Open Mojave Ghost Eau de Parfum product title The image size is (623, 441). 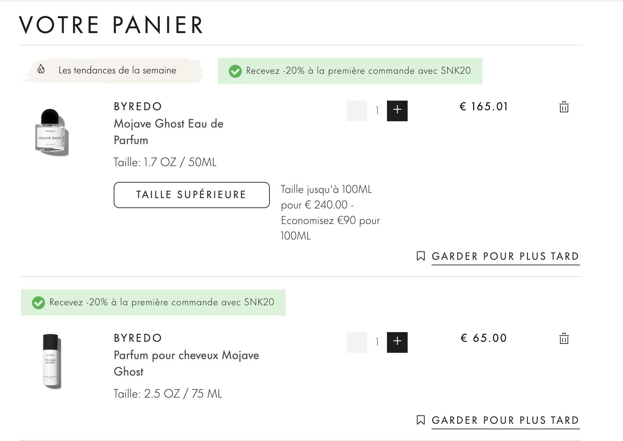pyautogui.click(x=168, y=132)
